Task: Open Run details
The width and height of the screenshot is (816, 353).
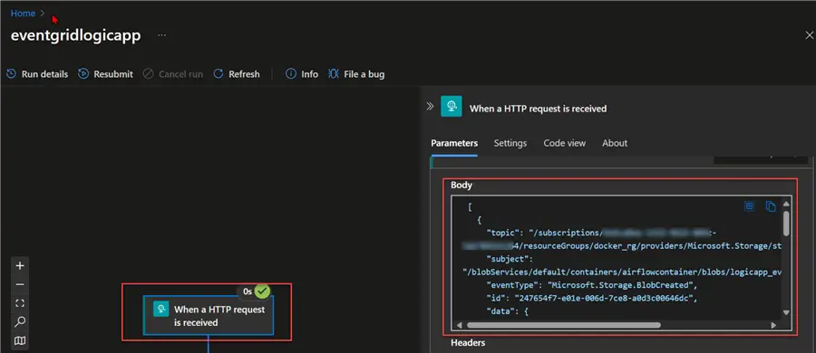Action: pos(37,74)
